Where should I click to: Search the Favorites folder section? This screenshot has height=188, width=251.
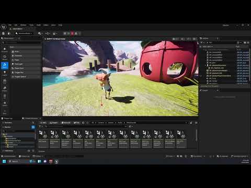click(x=33, y=123)
